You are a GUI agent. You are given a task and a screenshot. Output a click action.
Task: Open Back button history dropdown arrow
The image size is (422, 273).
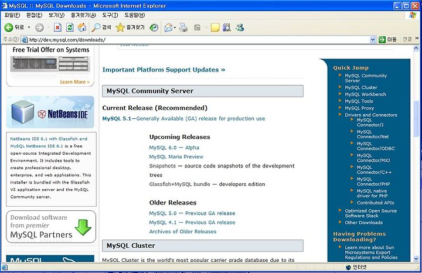pyautogui.click(x=29, y=28)
